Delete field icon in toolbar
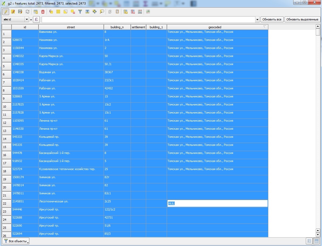Viewport: 322px width, 246px height. click(x=133, y=12)
